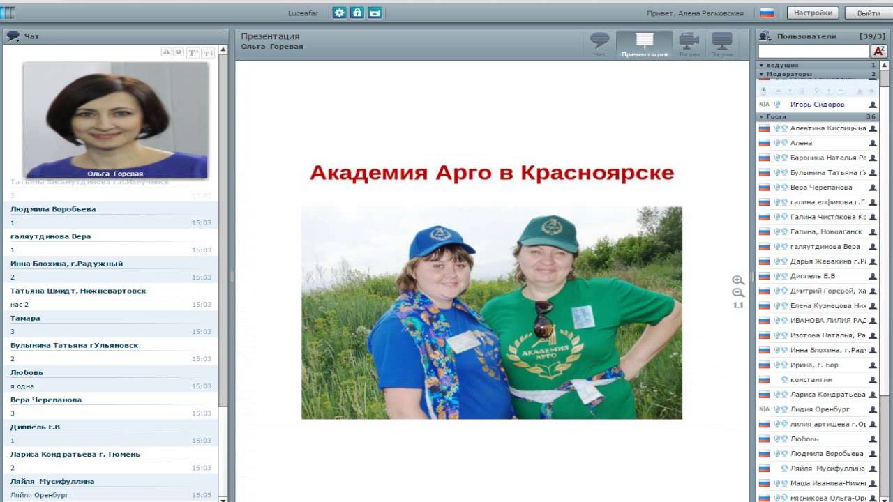Click the Академия Арго в Красноярске slide title

492,173
